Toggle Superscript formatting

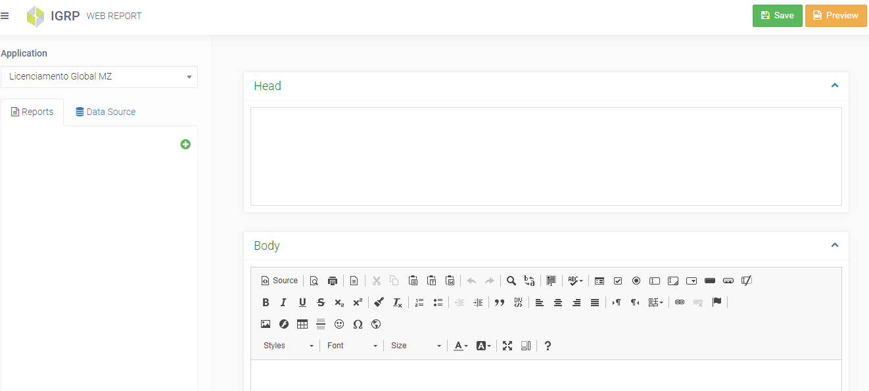[x=358, y=302]
